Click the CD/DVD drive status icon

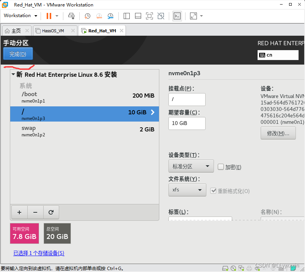233,269
